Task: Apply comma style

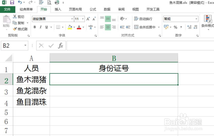Action: click(181, 27)
